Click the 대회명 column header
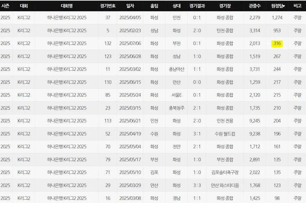 [x=67, y=6]
